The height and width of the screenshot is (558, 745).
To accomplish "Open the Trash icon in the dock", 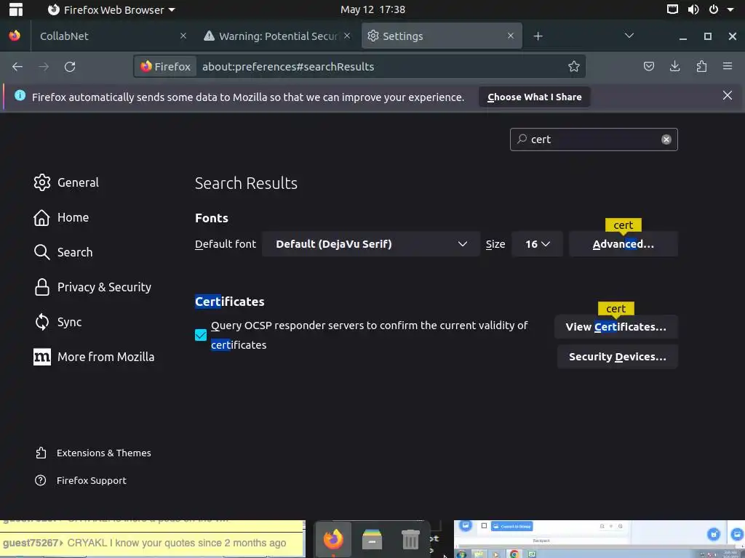I will tap(410, 540).
